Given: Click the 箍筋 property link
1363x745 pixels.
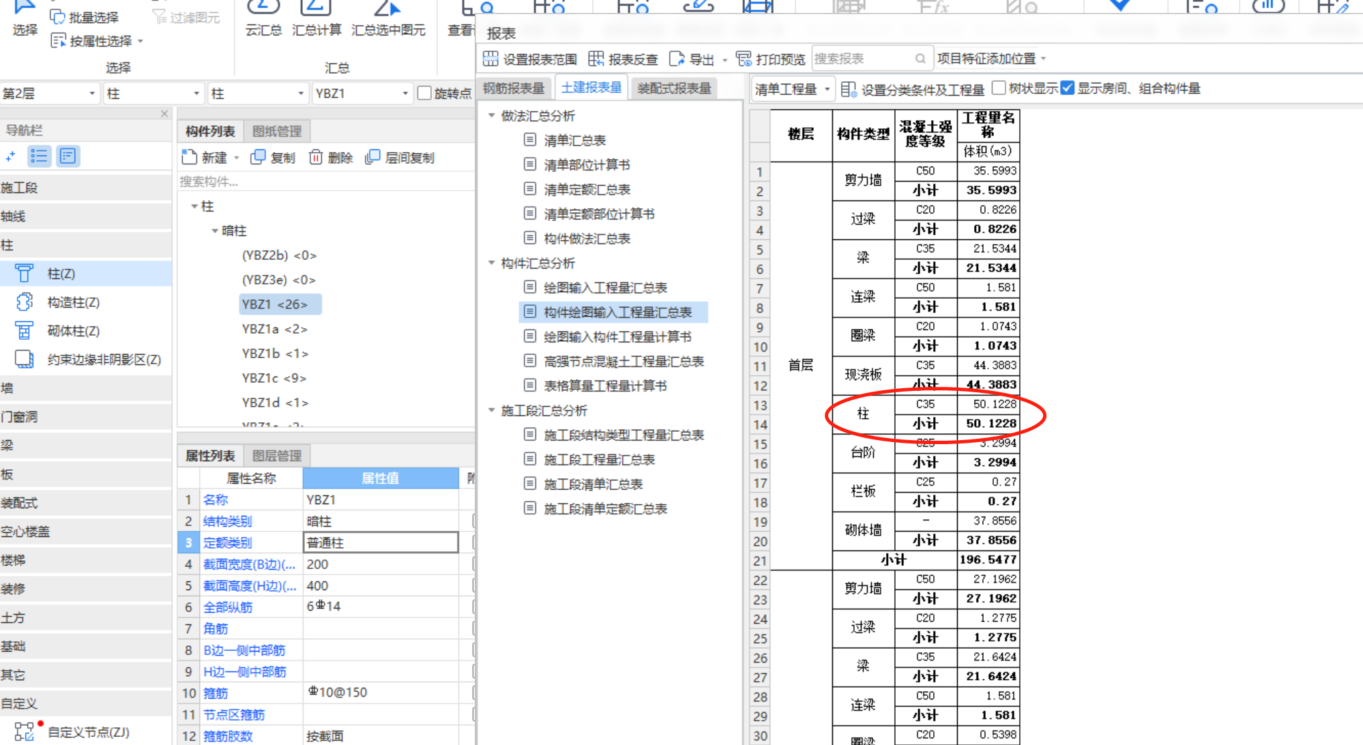Looking at the screenshot, I should (216, 693).
